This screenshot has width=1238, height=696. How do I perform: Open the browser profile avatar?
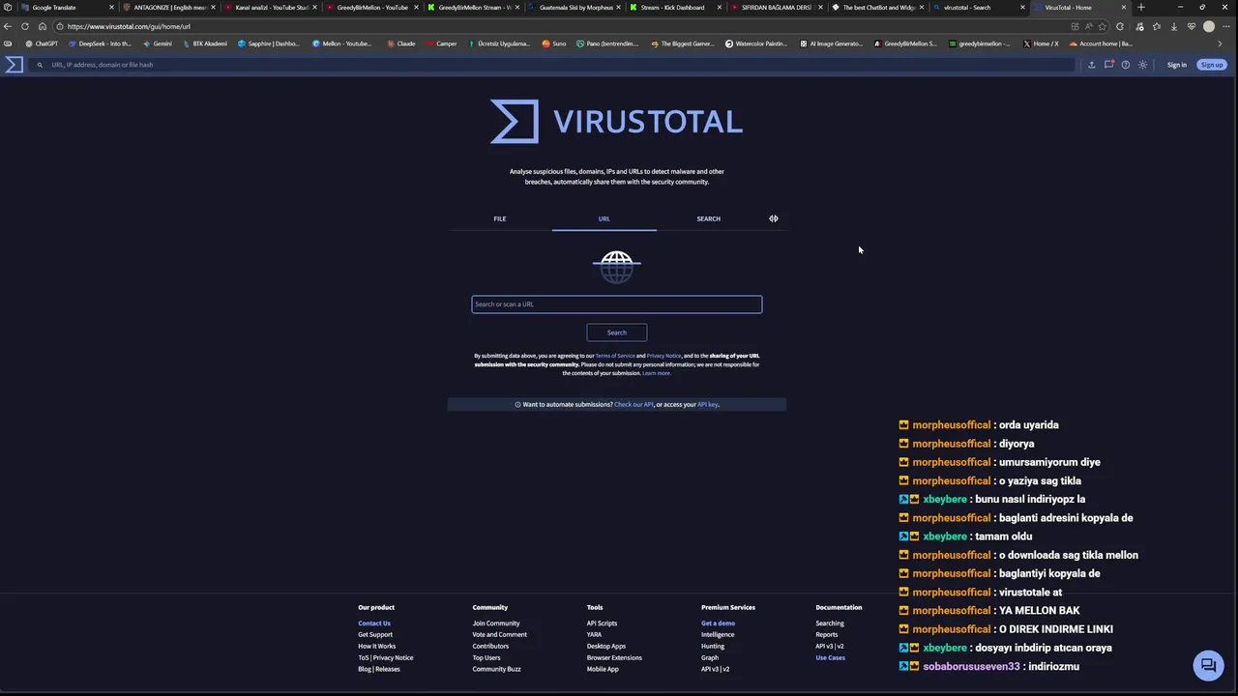pos(1209,26)
